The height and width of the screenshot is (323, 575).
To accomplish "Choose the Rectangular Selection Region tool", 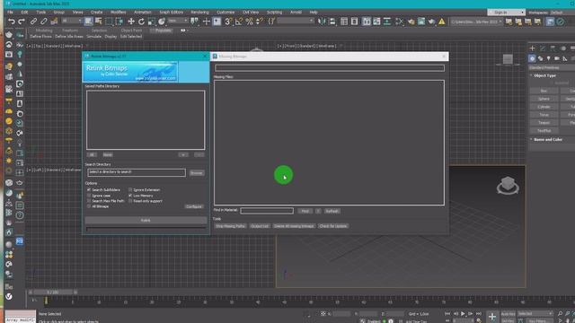I will pyautogui.click(x=109, y=22).
